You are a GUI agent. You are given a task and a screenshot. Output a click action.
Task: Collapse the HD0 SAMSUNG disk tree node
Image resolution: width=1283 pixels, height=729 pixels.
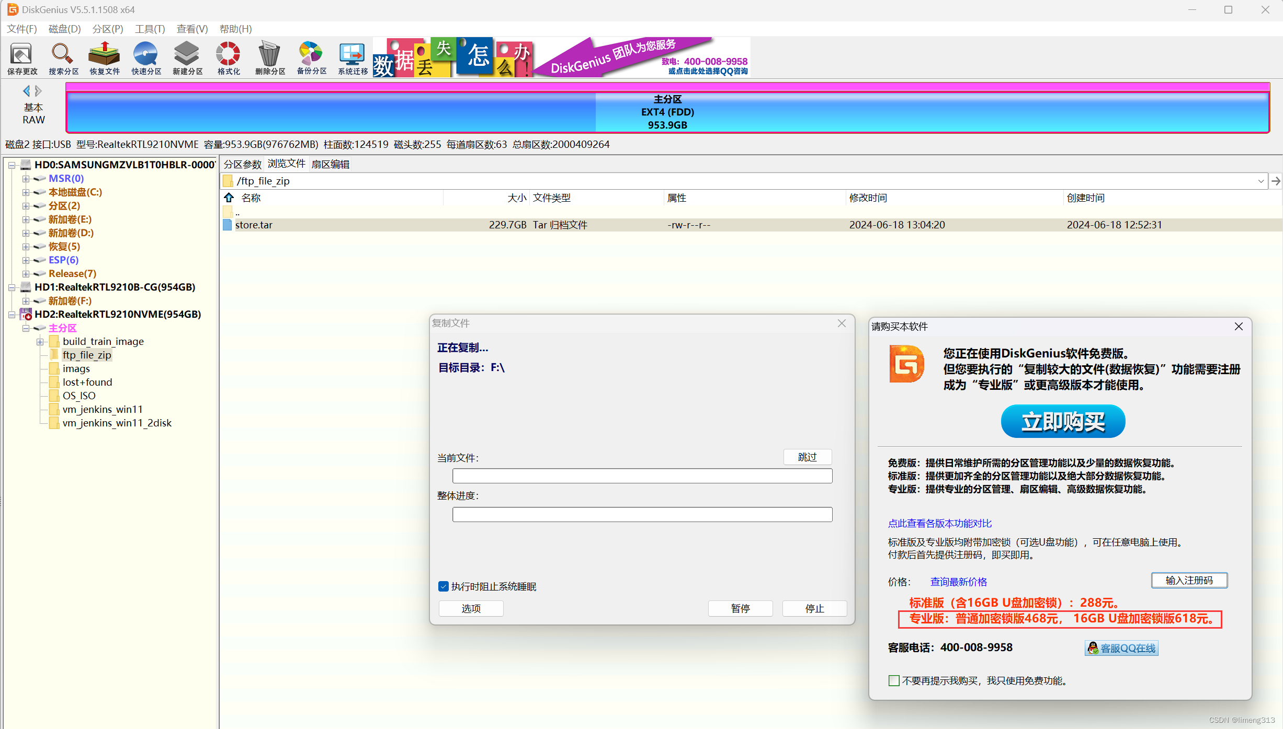point(12,165)
